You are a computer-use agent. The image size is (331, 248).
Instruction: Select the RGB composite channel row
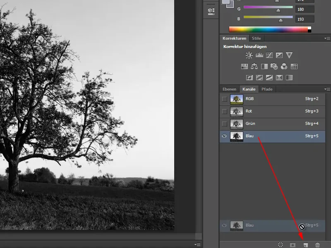(272, 99)
